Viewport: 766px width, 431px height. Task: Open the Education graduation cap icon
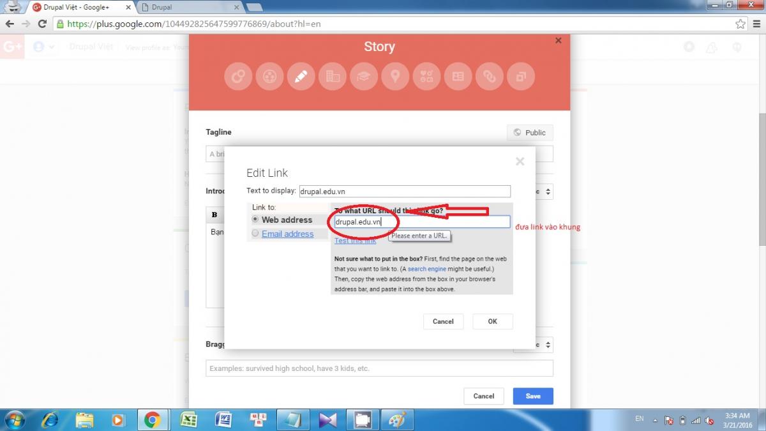[364, 77]
